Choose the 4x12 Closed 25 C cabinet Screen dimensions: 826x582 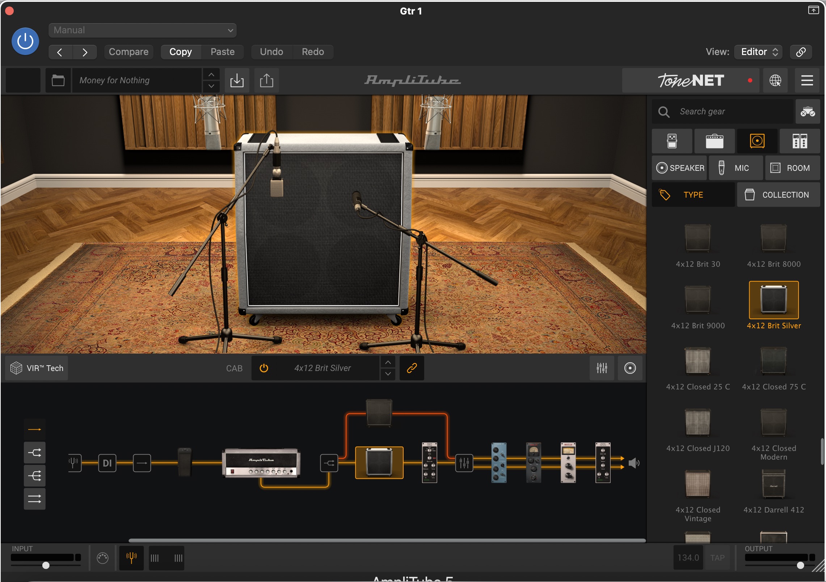[698, 369]
